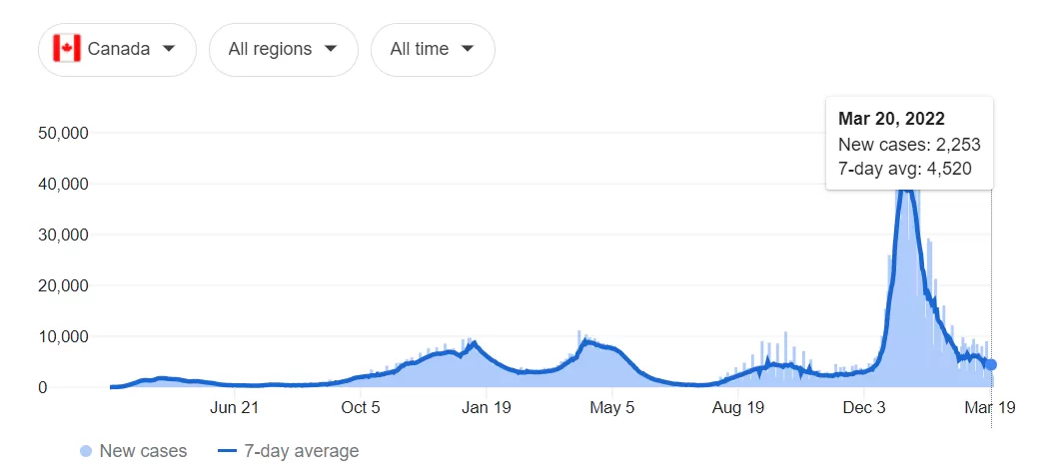The image size is (1048, 475).
Task: Click the arrow beside All time
Action: 468,49
